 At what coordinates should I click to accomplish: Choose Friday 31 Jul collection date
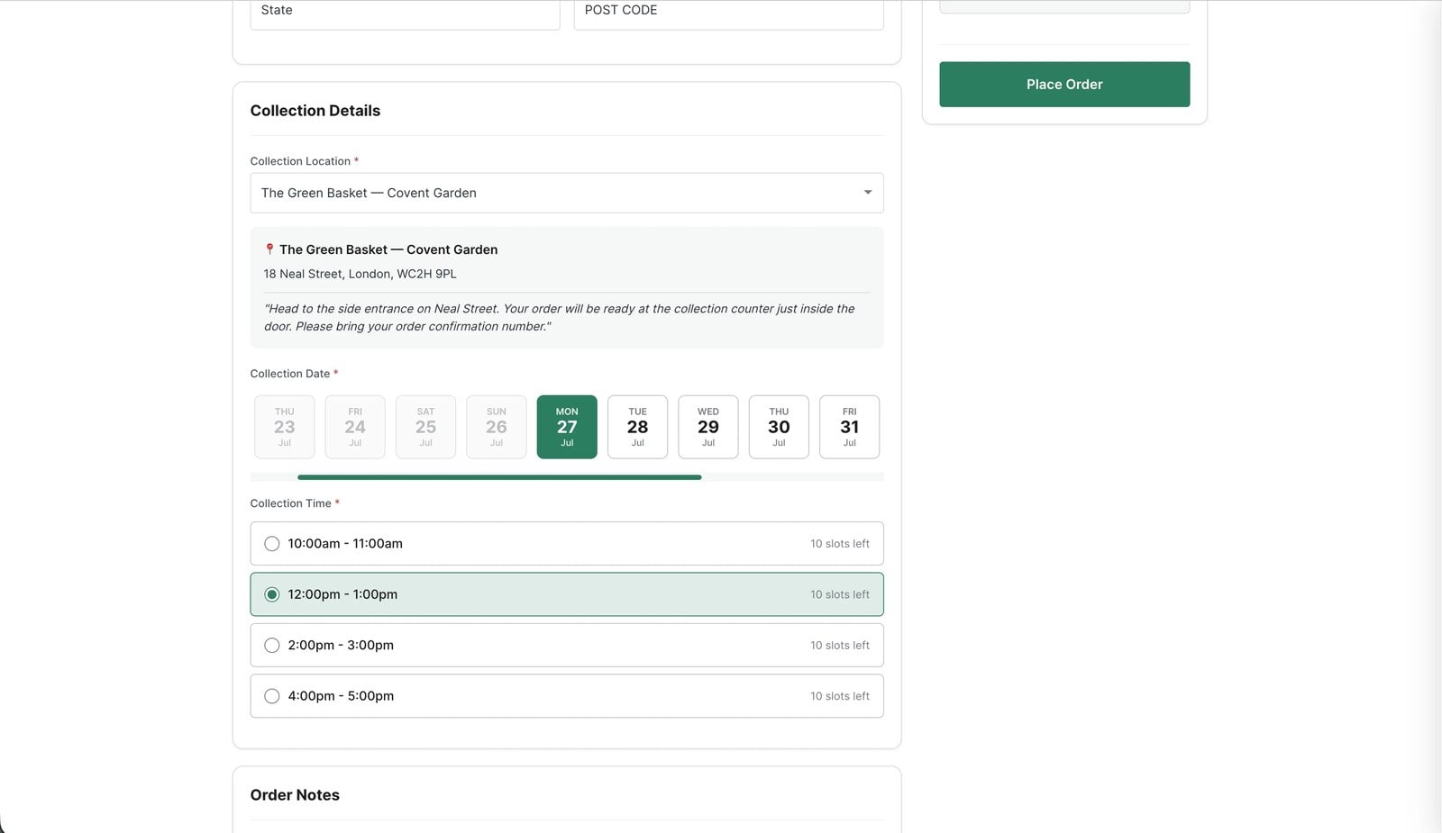(850, 427)
